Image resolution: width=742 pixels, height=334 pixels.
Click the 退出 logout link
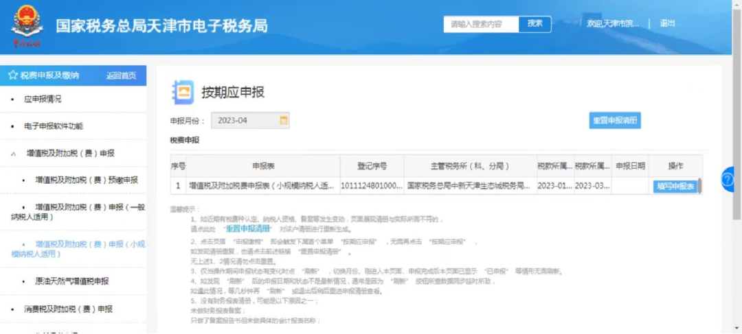tap(667, 23)
